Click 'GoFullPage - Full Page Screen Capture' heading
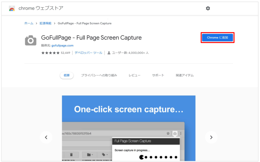The height and width of the screenshot is (162, 260). click(x=91, y=38)
